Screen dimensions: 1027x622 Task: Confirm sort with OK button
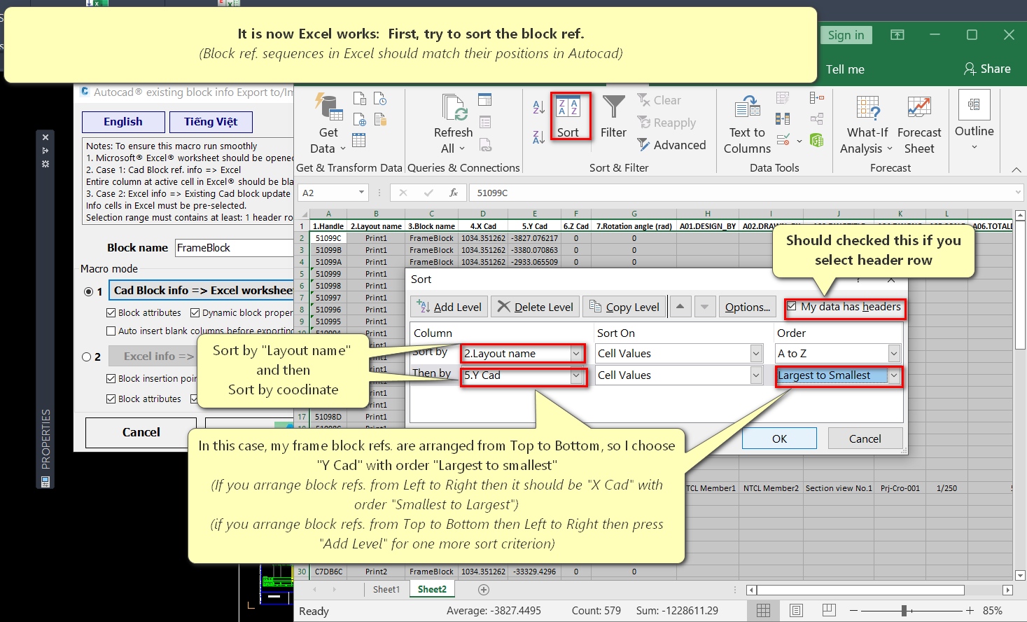[x=779, y=438]
